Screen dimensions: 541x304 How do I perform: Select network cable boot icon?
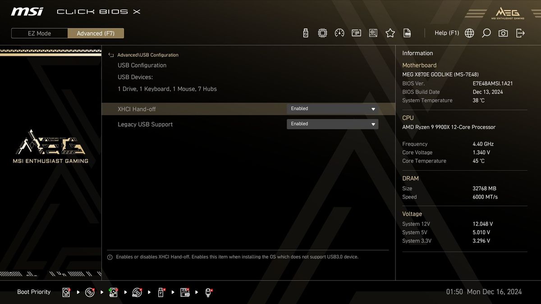208,292
